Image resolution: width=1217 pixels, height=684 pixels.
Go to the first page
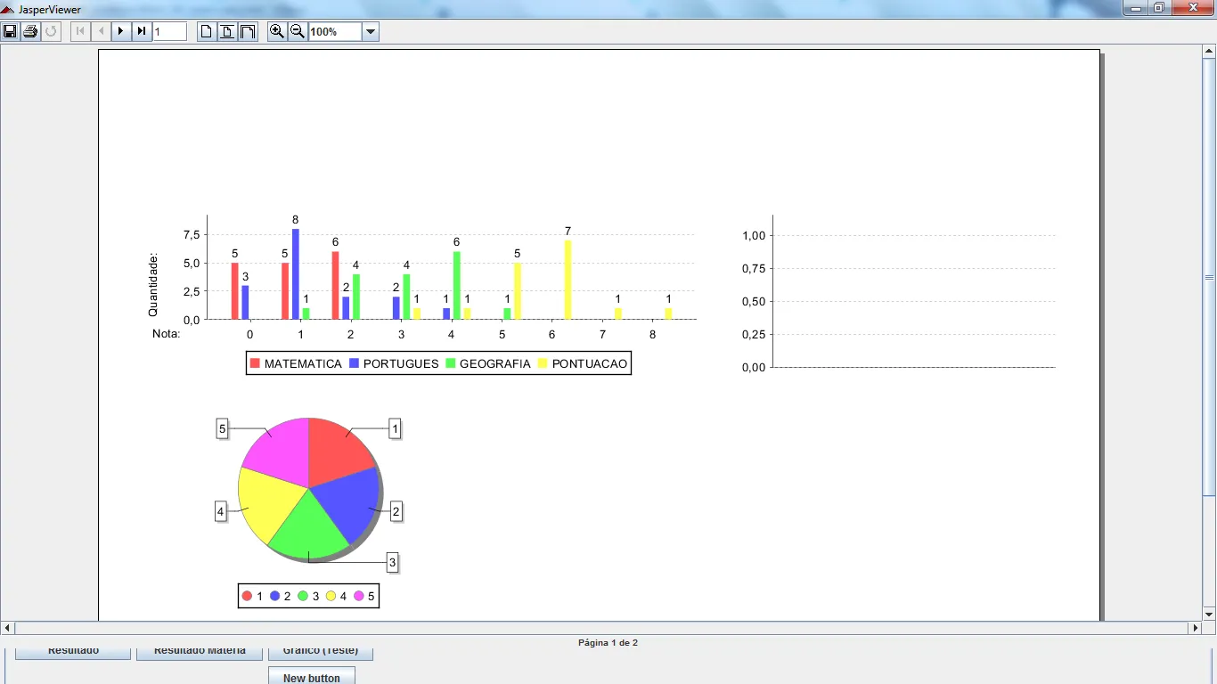pos(80,32)
